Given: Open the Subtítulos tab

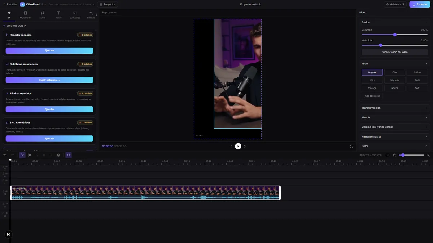Looking at the screenshot, I should pyautogui.click(x=75, y=15).
